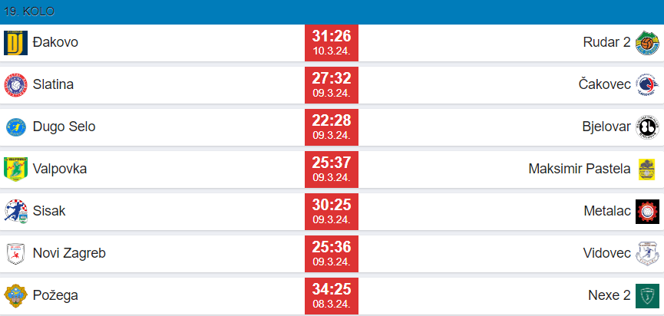Click the Slatina team badge
The width and height of the screenshot is (664, 316).
15,84
